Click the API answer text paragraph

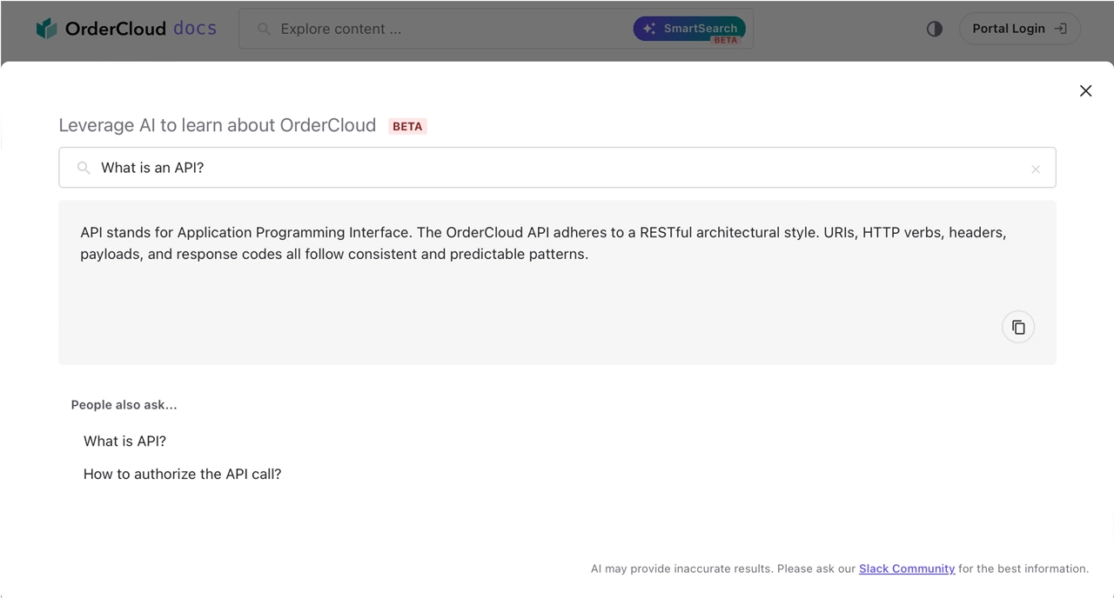click(x=544, y=243)
